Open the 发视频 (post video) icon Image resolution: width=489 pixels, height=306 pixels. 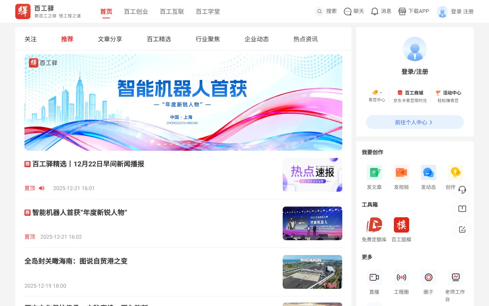pos(402,173)
